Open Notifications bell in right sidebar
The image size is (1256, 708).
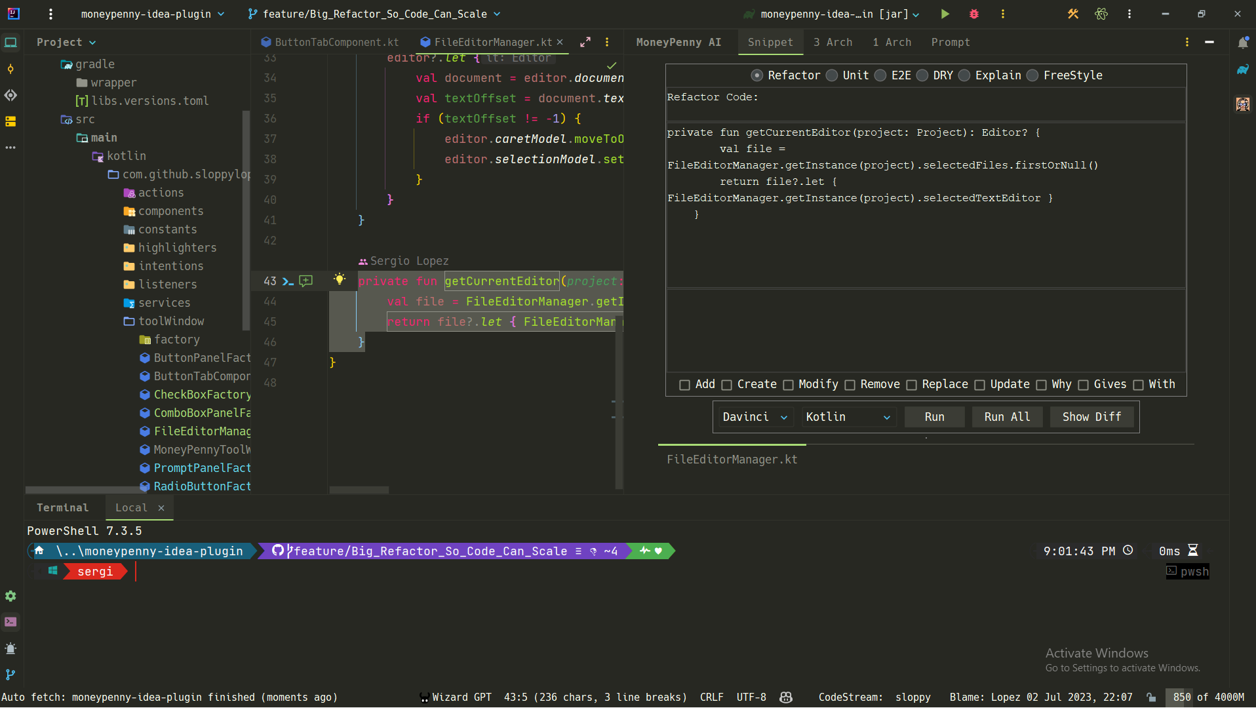click(x=1242, y=43)
